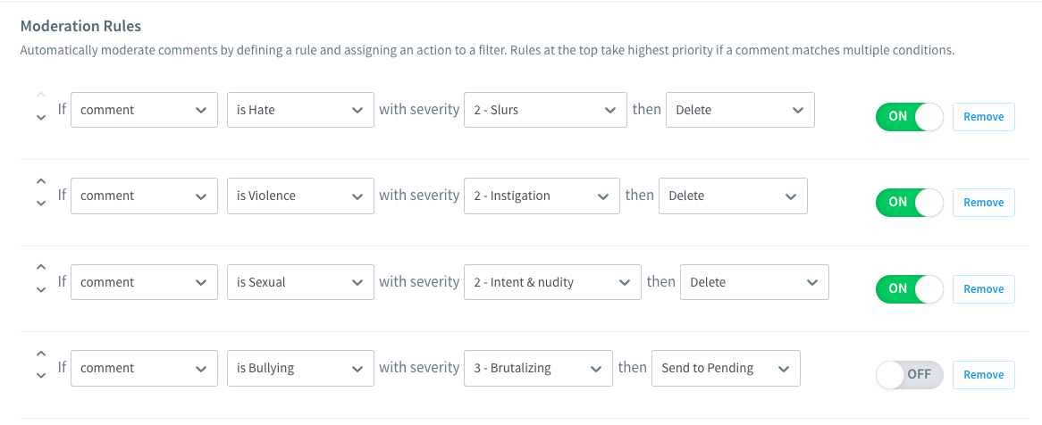Move the Hate rule down with arrow
Viewport: 1042px width, 425px height.
coord(41,119)
